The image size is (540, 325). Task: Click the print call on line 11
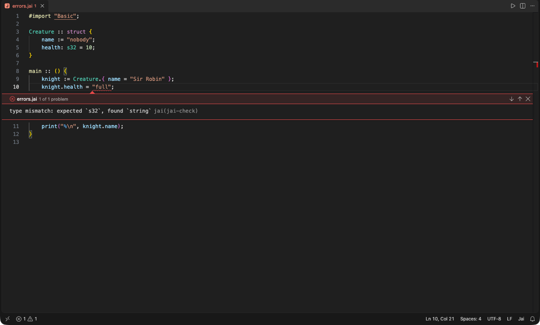49,126
